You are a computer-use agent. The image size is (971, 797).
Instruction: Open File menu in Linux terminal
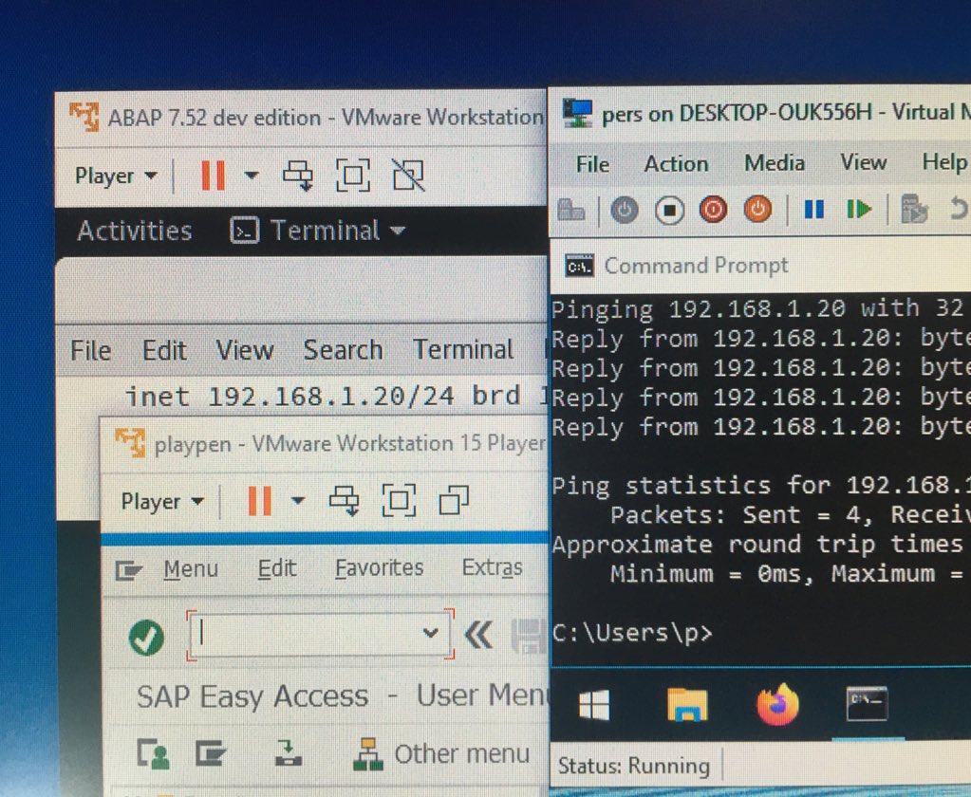coord(90,350)
